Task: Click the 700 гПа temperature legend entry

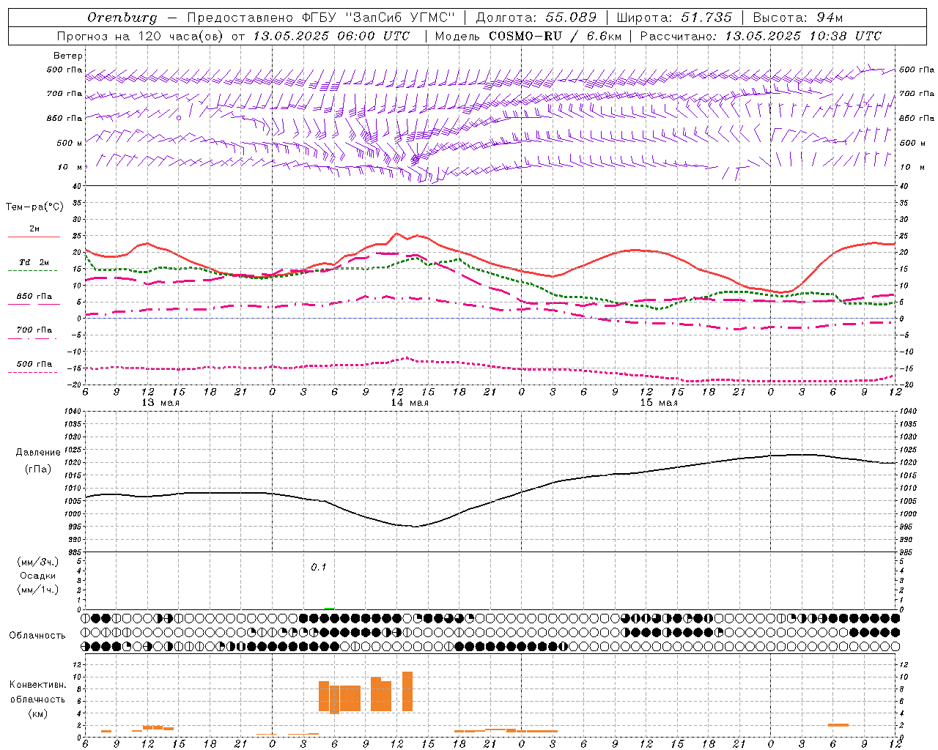Action: (34, 330)
